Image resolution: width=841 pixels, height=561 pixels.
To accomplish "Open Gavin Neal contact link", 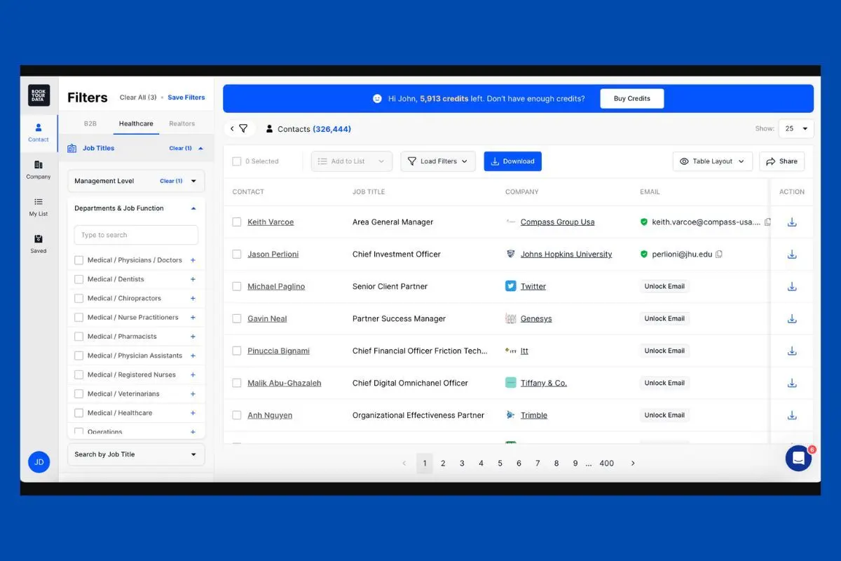I will (267, 319).
